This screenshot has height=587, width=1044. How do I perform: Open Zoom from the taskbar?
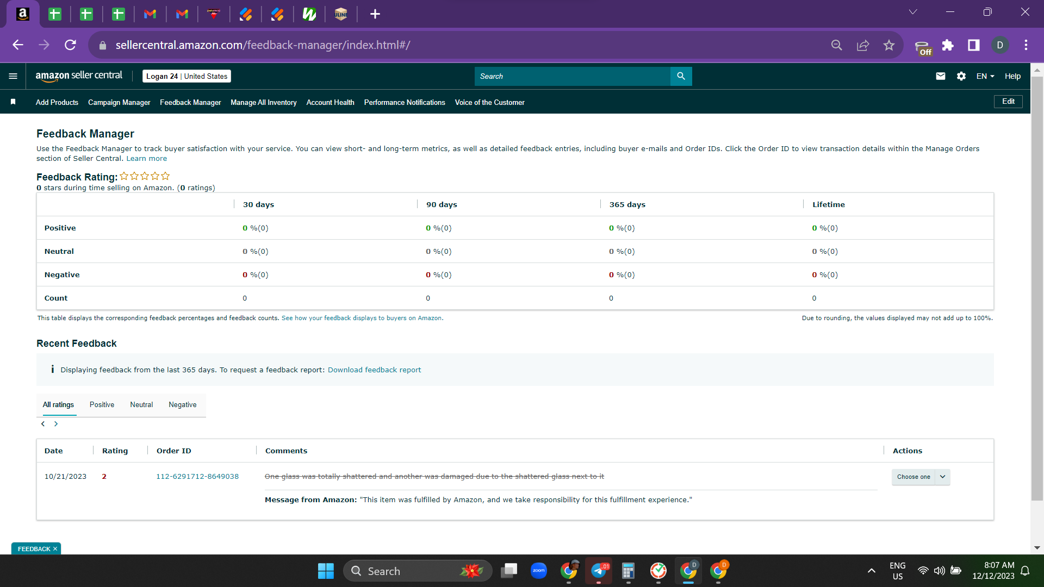(539, 571)
